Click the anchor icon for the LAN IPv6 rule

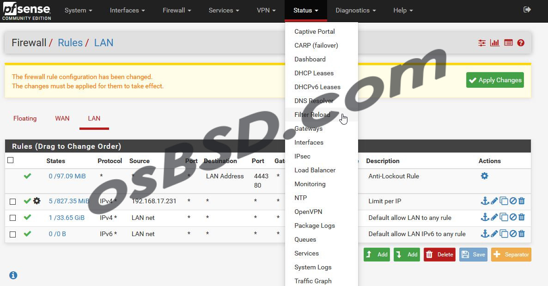485,233
